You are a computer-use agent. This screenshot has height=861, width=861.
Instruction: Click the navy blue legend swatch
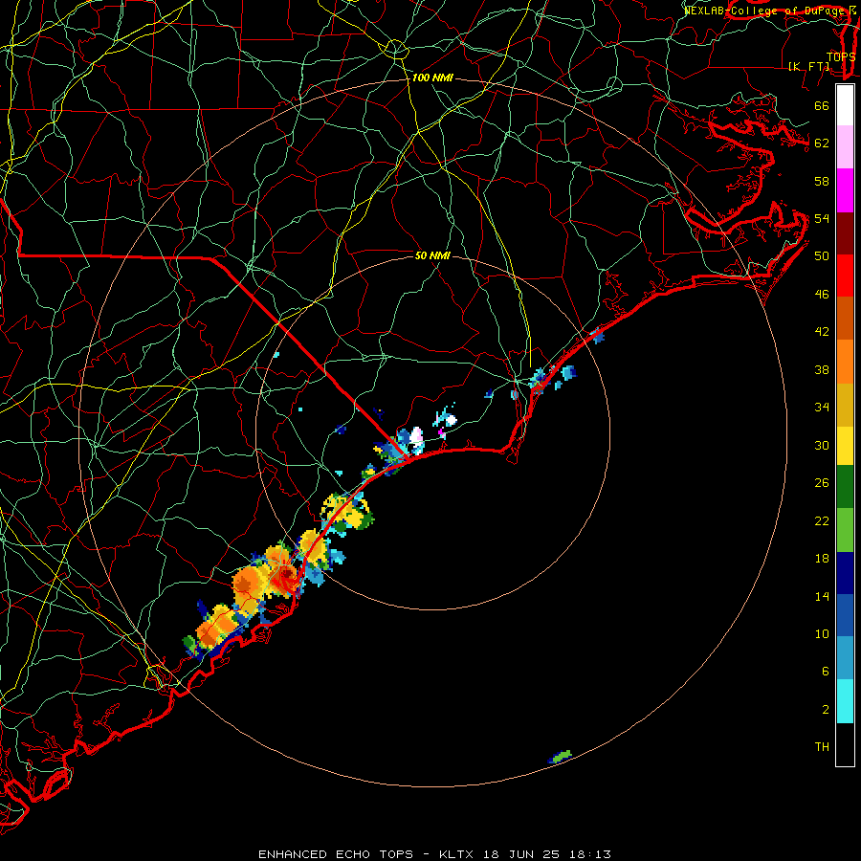845,573
